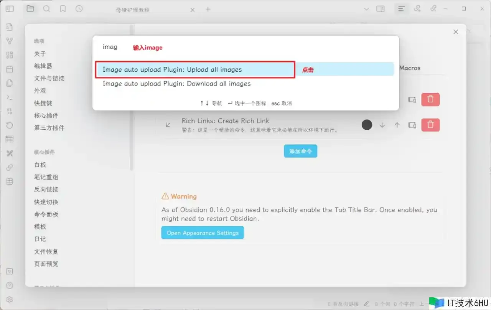Viewport: 491px width, 310px height.
Task: Toggle the left sidebar panel icon
Action: pos(10,9)
